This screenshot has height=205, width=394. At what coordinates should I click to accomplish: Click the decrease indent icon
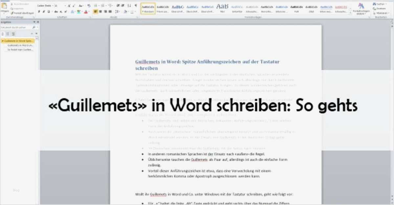[x=118, y=6]
